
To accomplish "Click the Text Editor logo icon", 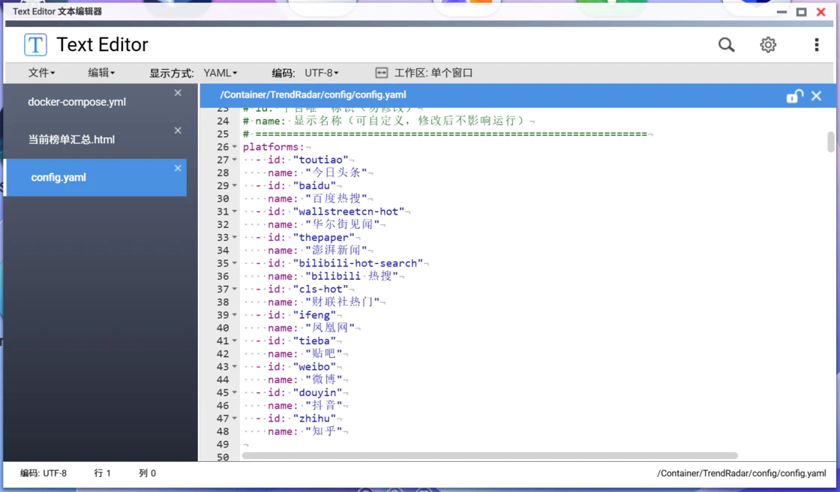I will coord(35,44).
